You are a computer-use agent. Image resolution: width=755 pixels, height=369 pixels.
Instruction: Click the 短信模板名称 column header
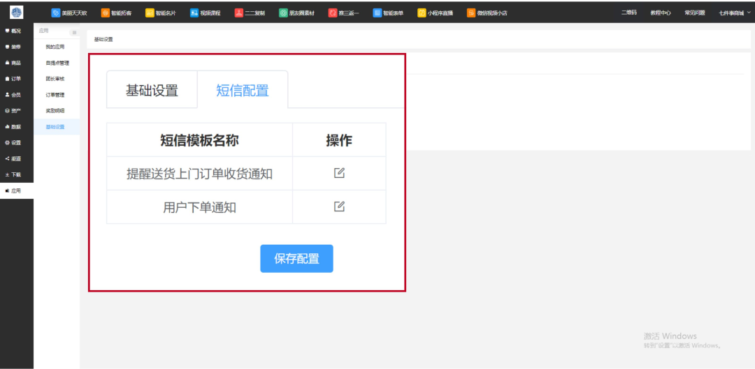click(x=199, y=140)
